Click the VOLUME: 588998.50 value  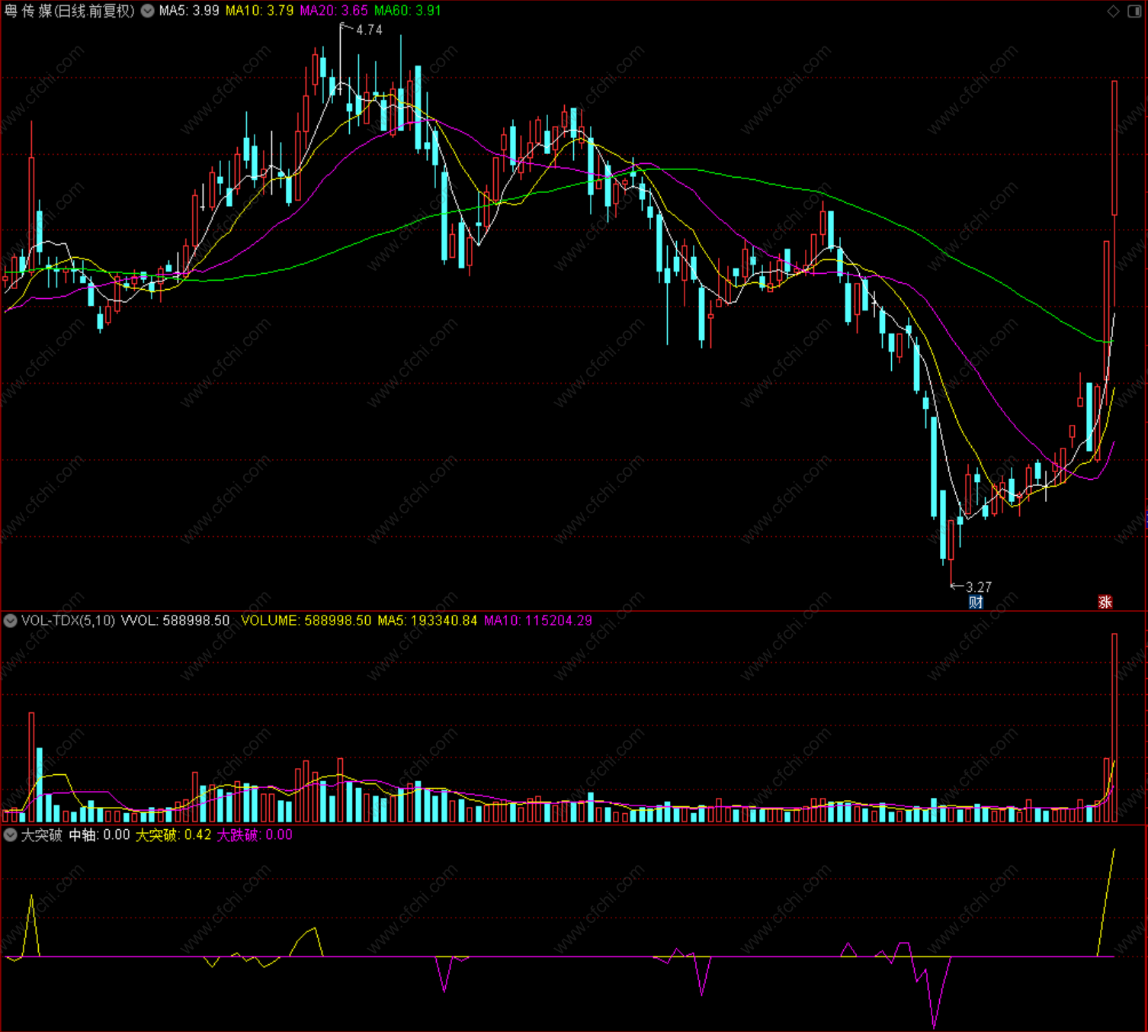306,620
